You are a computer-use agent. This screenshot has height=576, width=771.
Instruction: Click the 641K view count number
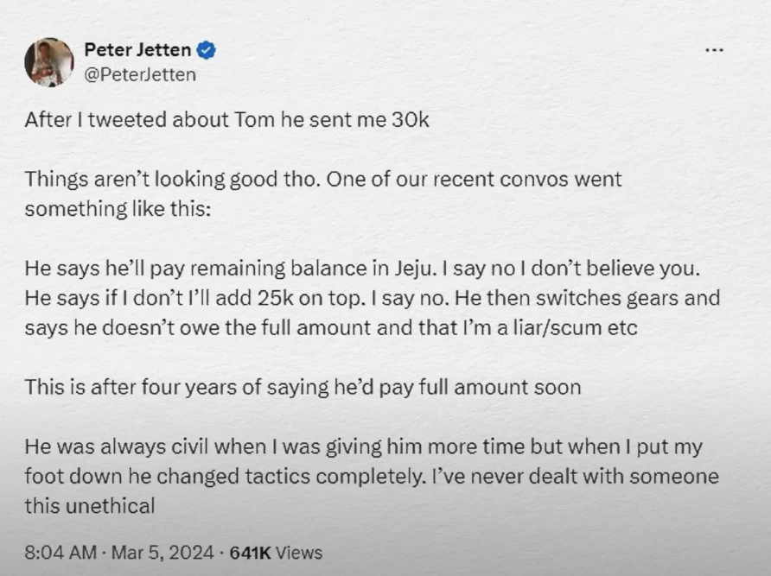[248, 553]
